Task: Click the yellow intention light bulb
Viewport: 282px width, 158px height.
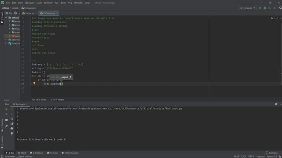Action: coord(34,83)
